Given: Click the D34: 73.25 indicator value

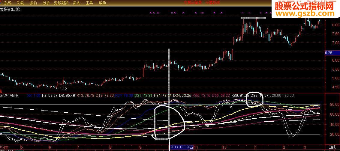Looking at the screenshot, I should click(182, 95).
